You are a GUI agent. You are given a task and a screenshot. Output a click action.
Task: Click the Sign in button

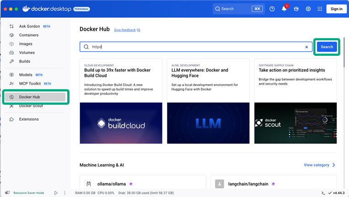click(x=337, y=9)
